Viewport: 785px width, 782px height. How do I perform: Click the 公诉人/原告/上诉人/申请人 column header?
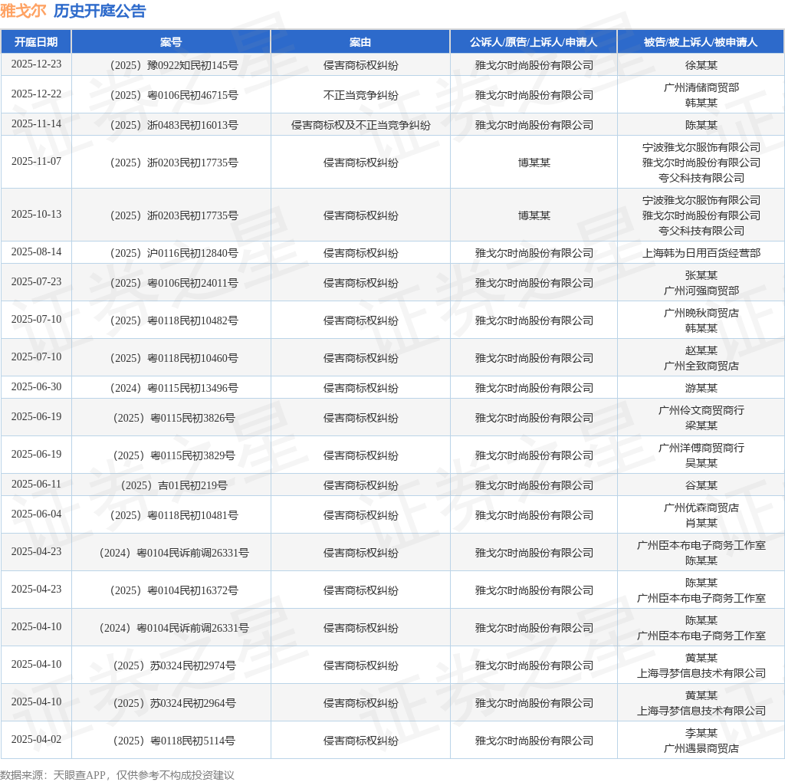(x=534, y=42)
